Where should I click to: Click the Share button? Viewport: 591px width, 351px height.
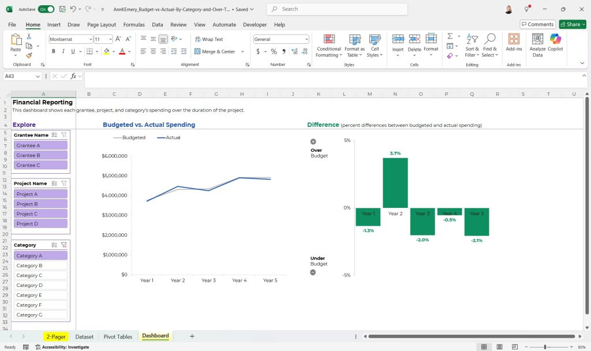tap(572, 24)
